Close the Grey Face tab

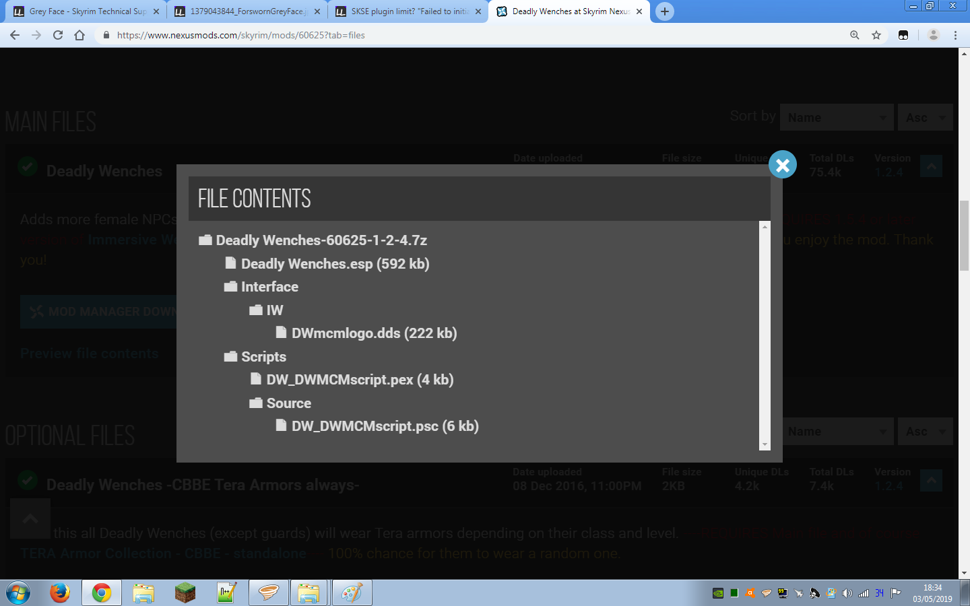[x=156, y=11]
